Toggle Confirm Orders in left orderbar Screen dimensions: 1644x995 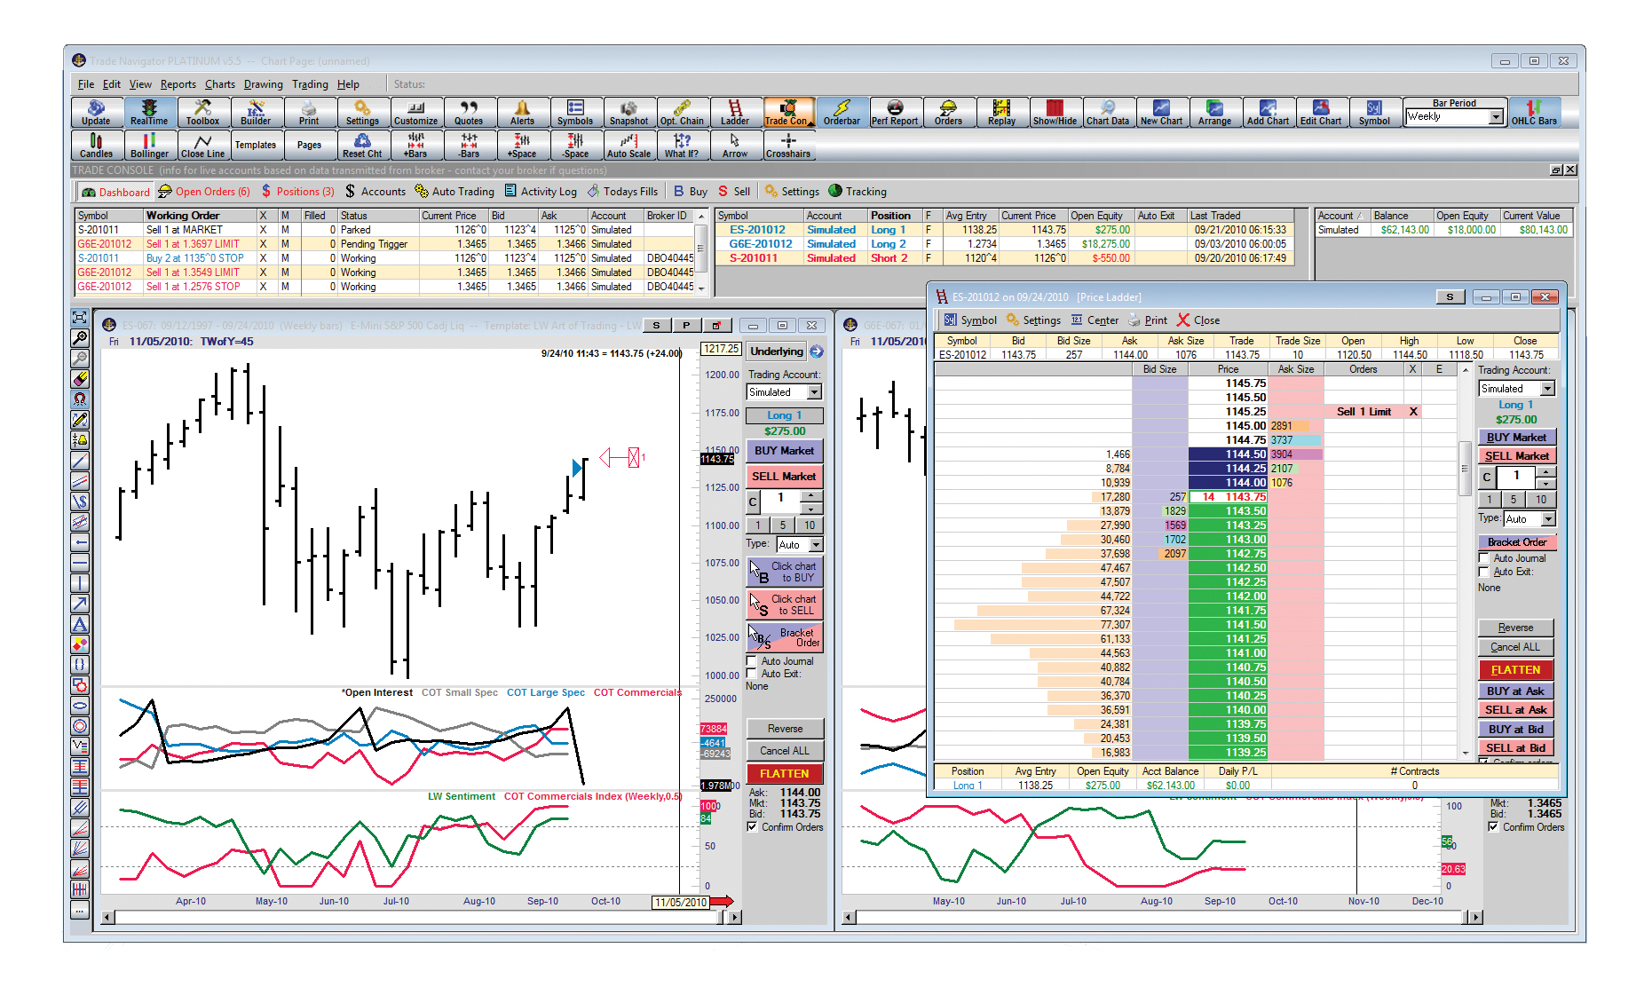pos(752,826)
